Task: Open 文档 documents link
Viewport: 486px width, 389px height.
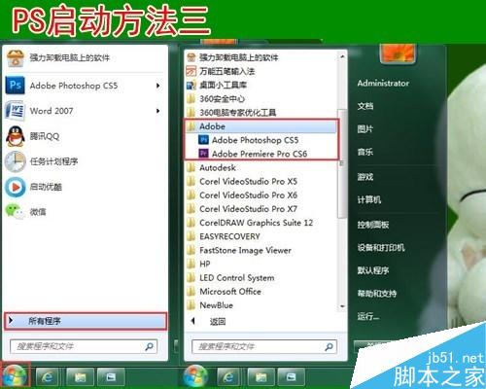Action: pos(365,106)
